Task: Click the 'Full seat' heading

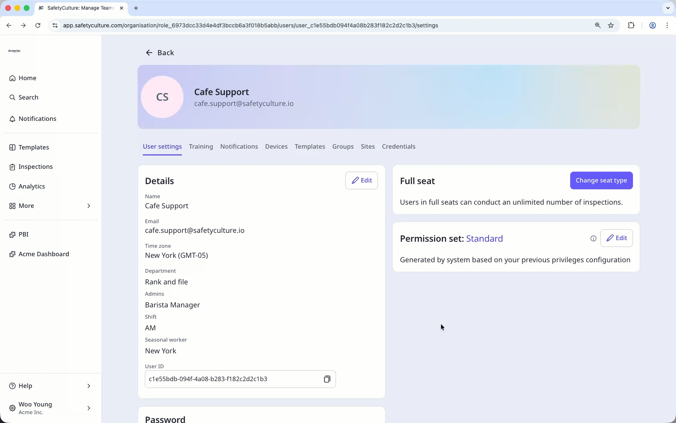Action: [417, 181]
